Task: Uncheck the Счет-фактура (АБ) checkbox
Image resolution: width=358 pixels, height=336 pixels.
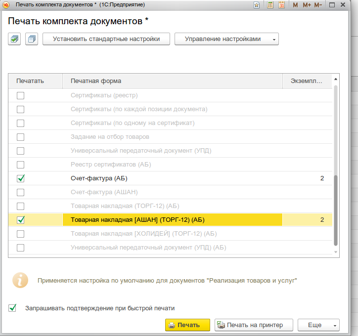Action: coord(21,178)
